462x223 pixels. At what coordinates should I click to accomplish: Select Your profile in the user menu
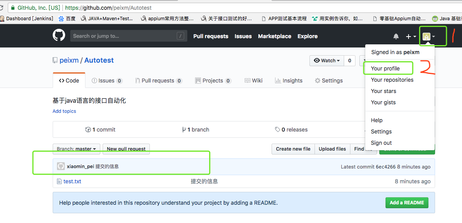point(385,68)
